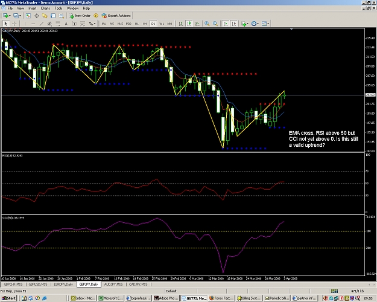Select the D1 daily timeframe button
The image size is (377, 302).
coord(153,24)
